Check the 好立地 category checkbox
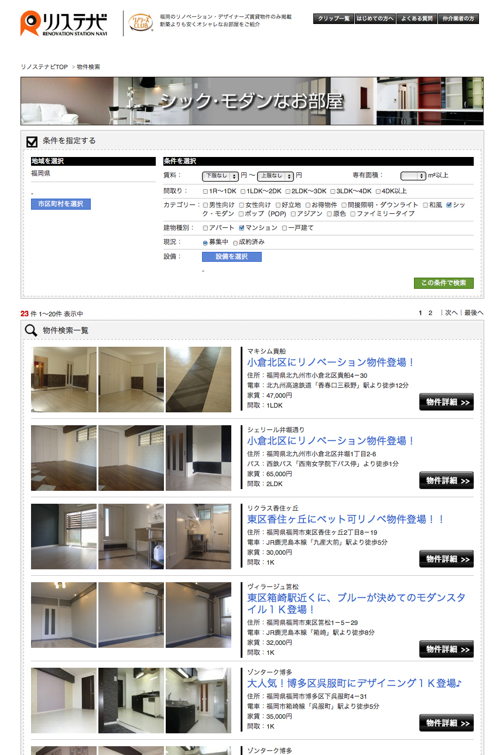The height and width of the screenshot is (755, 503). 278,206
